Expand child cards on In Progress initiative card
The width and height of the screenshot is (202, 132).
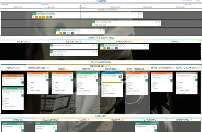(102, 48)
